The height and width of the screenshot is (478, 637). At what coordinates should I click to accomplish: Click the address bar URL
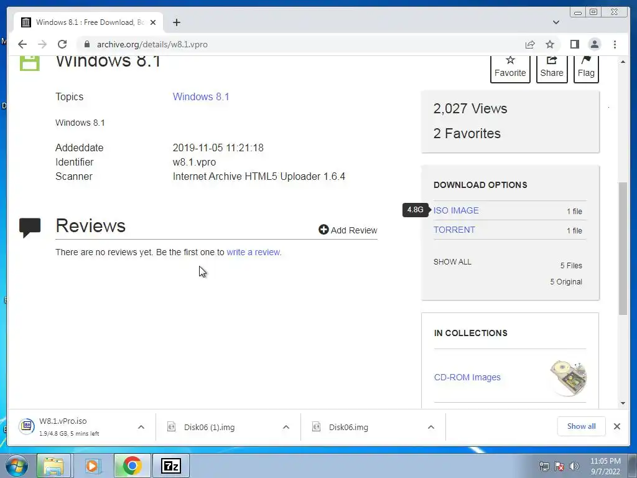coord(152,44)
